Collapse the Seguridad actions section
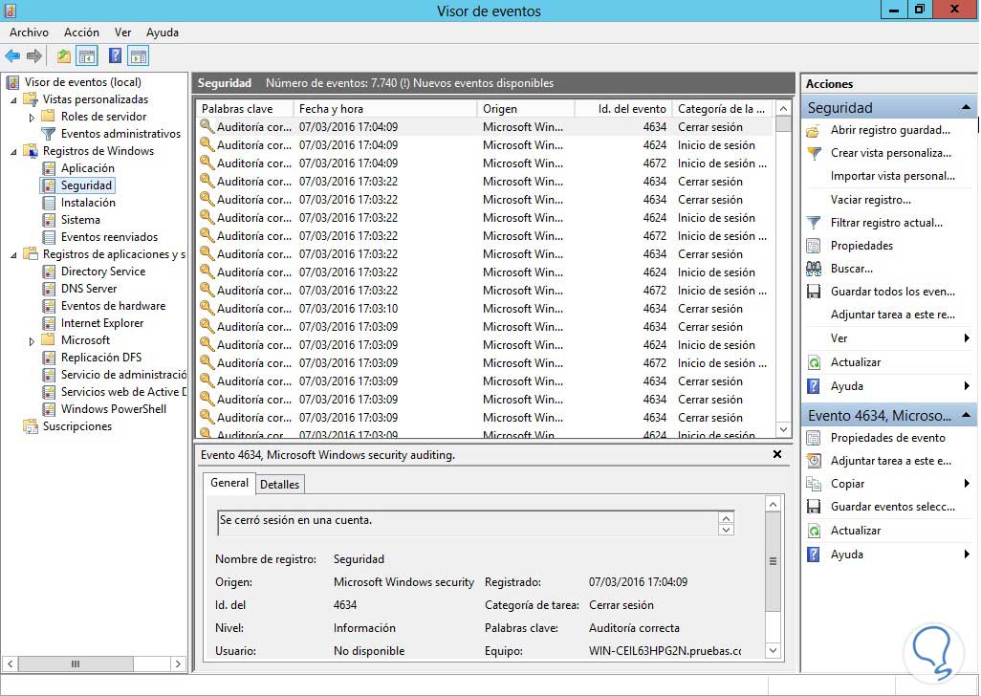981x696 pixels. (x=966, y=108)
